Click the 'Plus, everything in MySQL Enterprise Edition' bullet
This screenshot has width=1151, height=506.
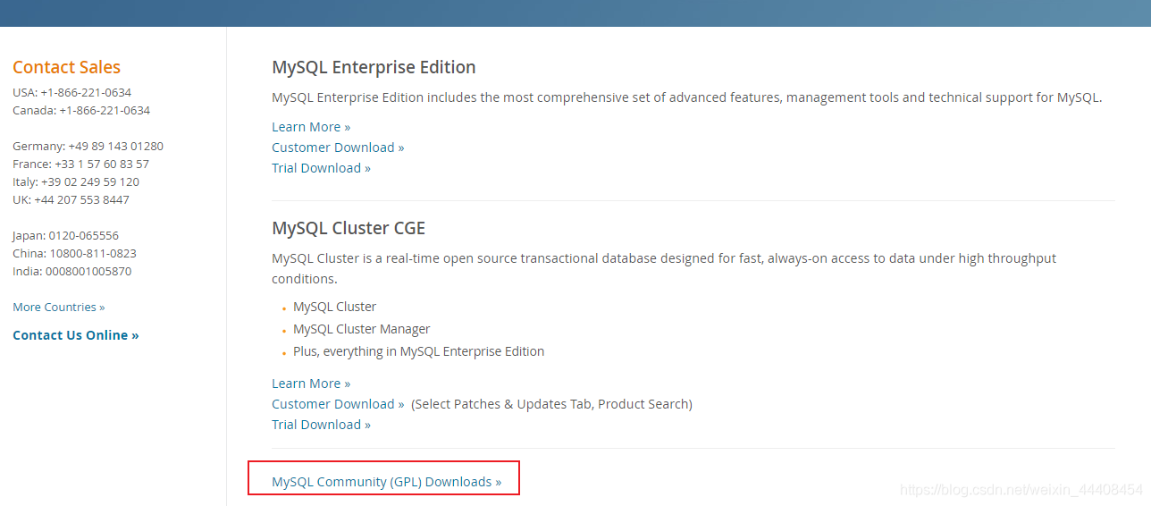tap(418, 351)
